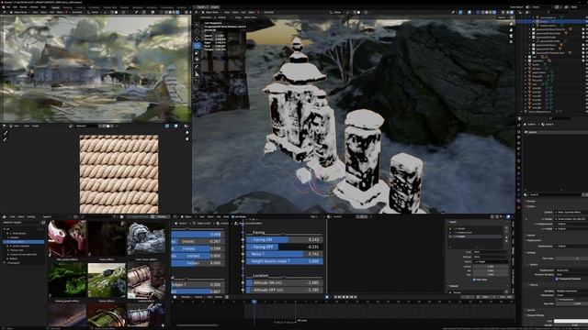
Task: Toggle Transparent Shadows checkbox in material settings
Action: click(558, 279)
